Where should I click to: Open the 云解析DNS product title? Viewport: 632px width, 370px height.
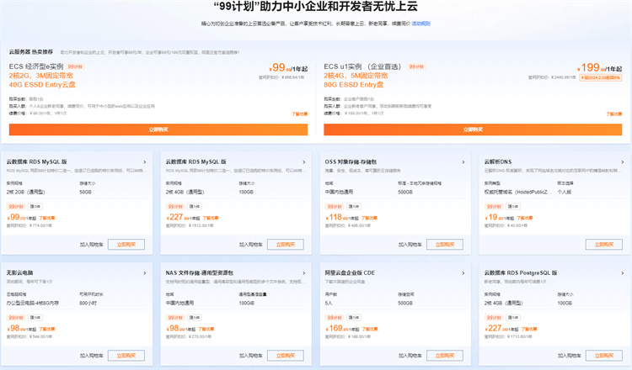click(x=498, y=161)
